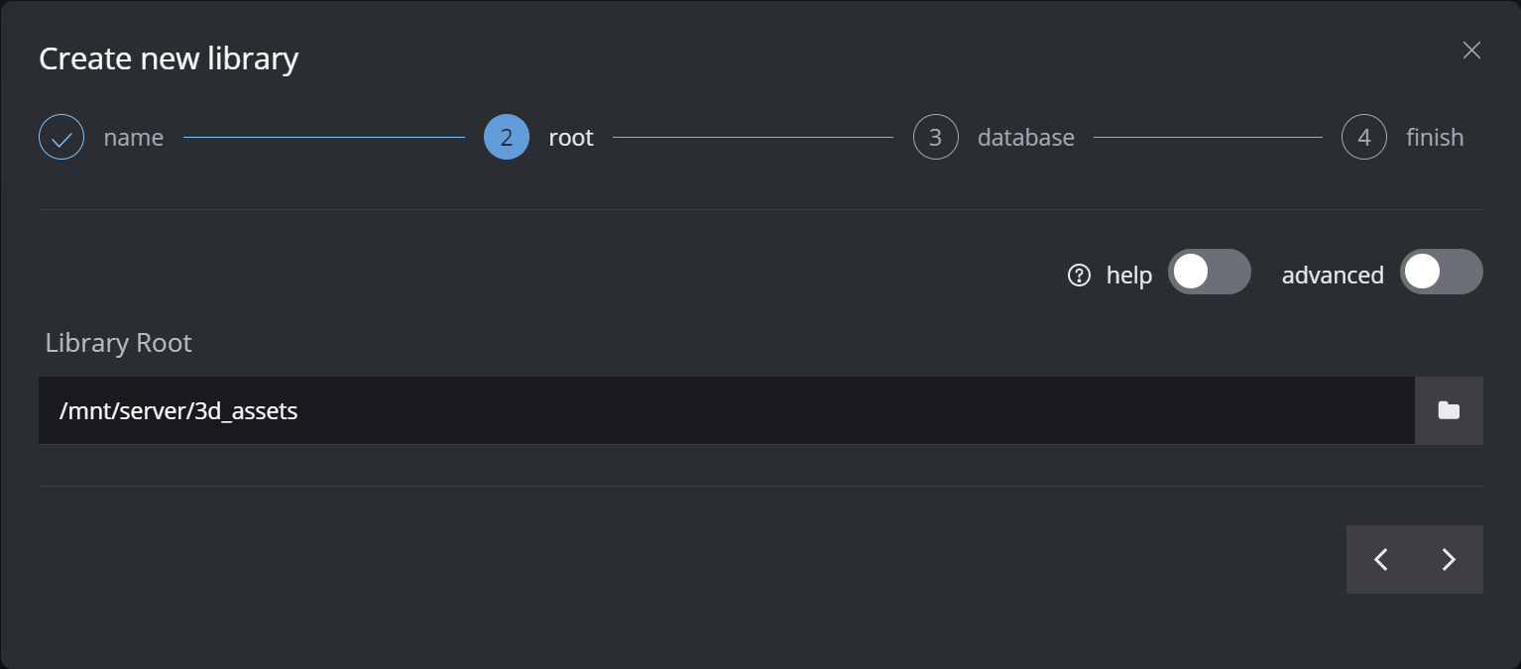Click the "Library Root" field label

[x=119, y=343]
